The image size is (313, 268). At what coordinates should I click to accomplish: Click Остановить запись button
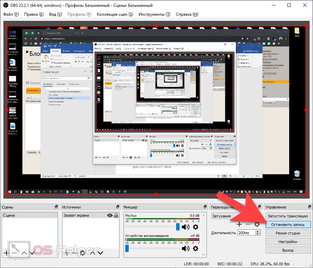(288, 225)
